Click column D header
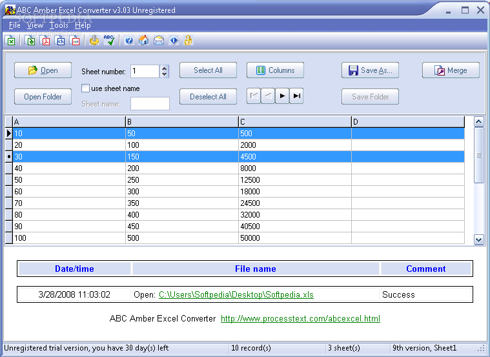The image size is (490, 357). pos(408,121)
